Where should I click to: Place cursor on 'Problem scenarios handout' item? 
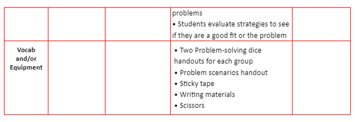coord(224,72)
